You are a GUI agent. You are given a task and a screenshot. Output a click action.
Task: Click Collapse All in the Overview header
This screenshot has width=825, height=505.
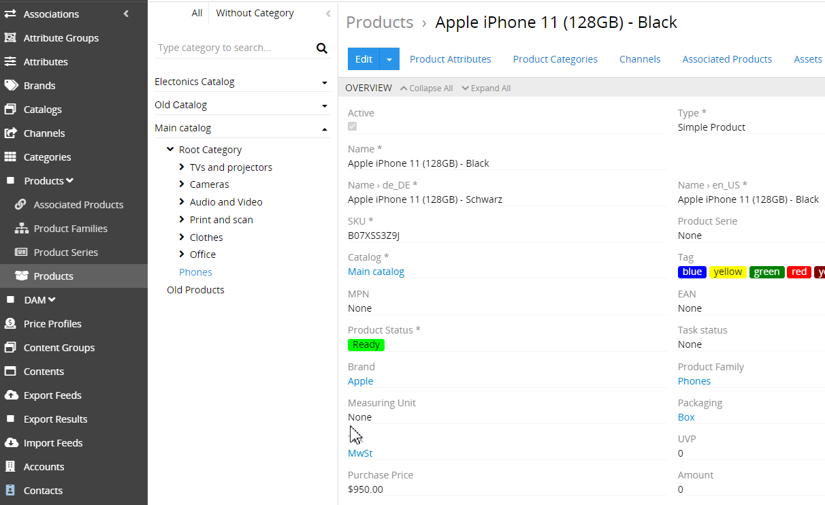[427, 88]
